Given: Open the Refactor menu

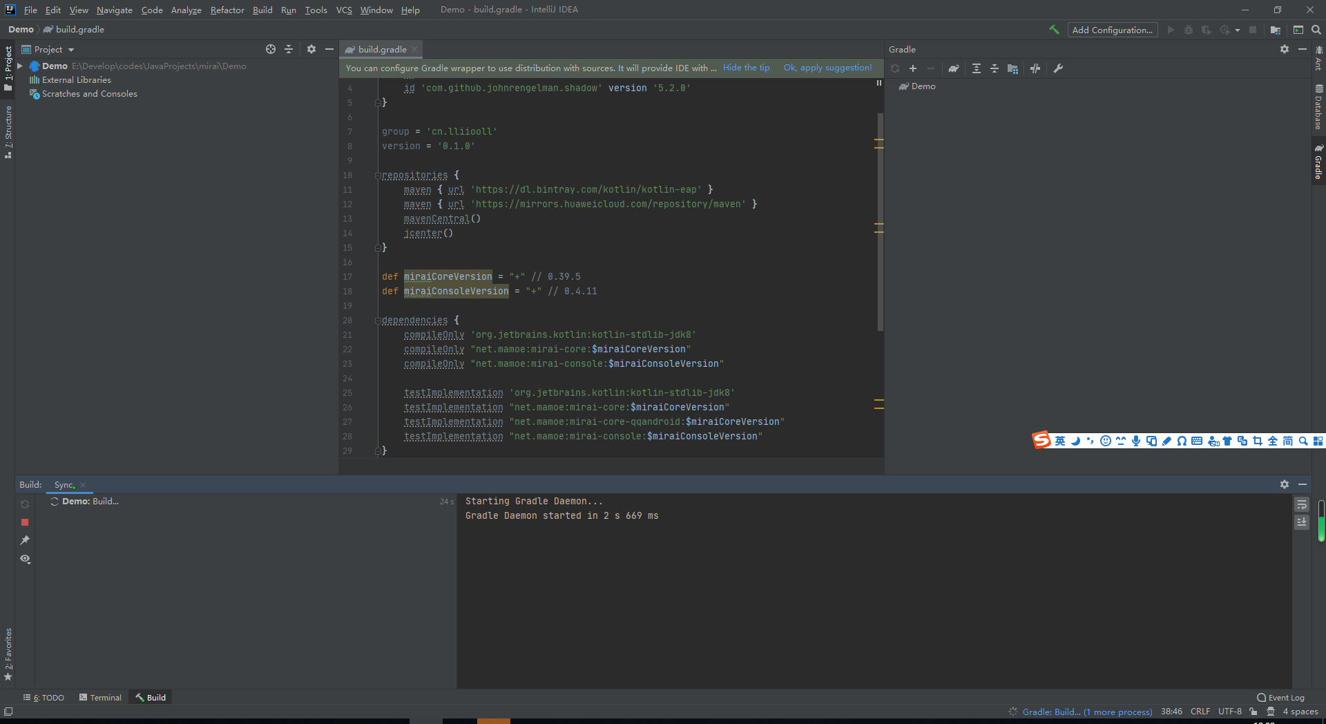Looking at the screenshot, I should pos(227,10).
